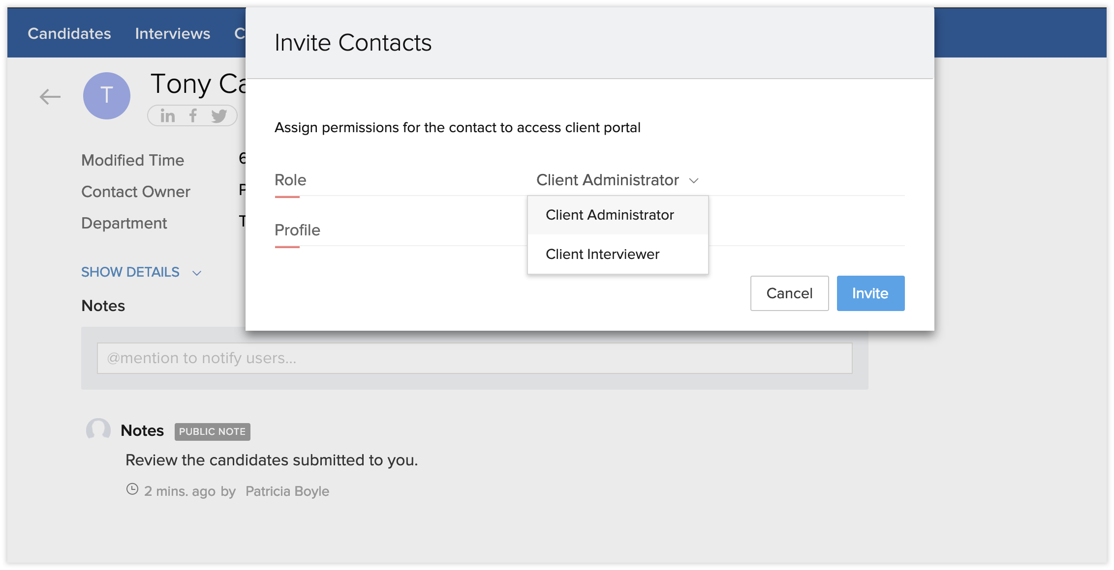The width and height of the screenshot is (1114, 570).
Task: Go to the Candidates tab
Action: pos(69,33)
